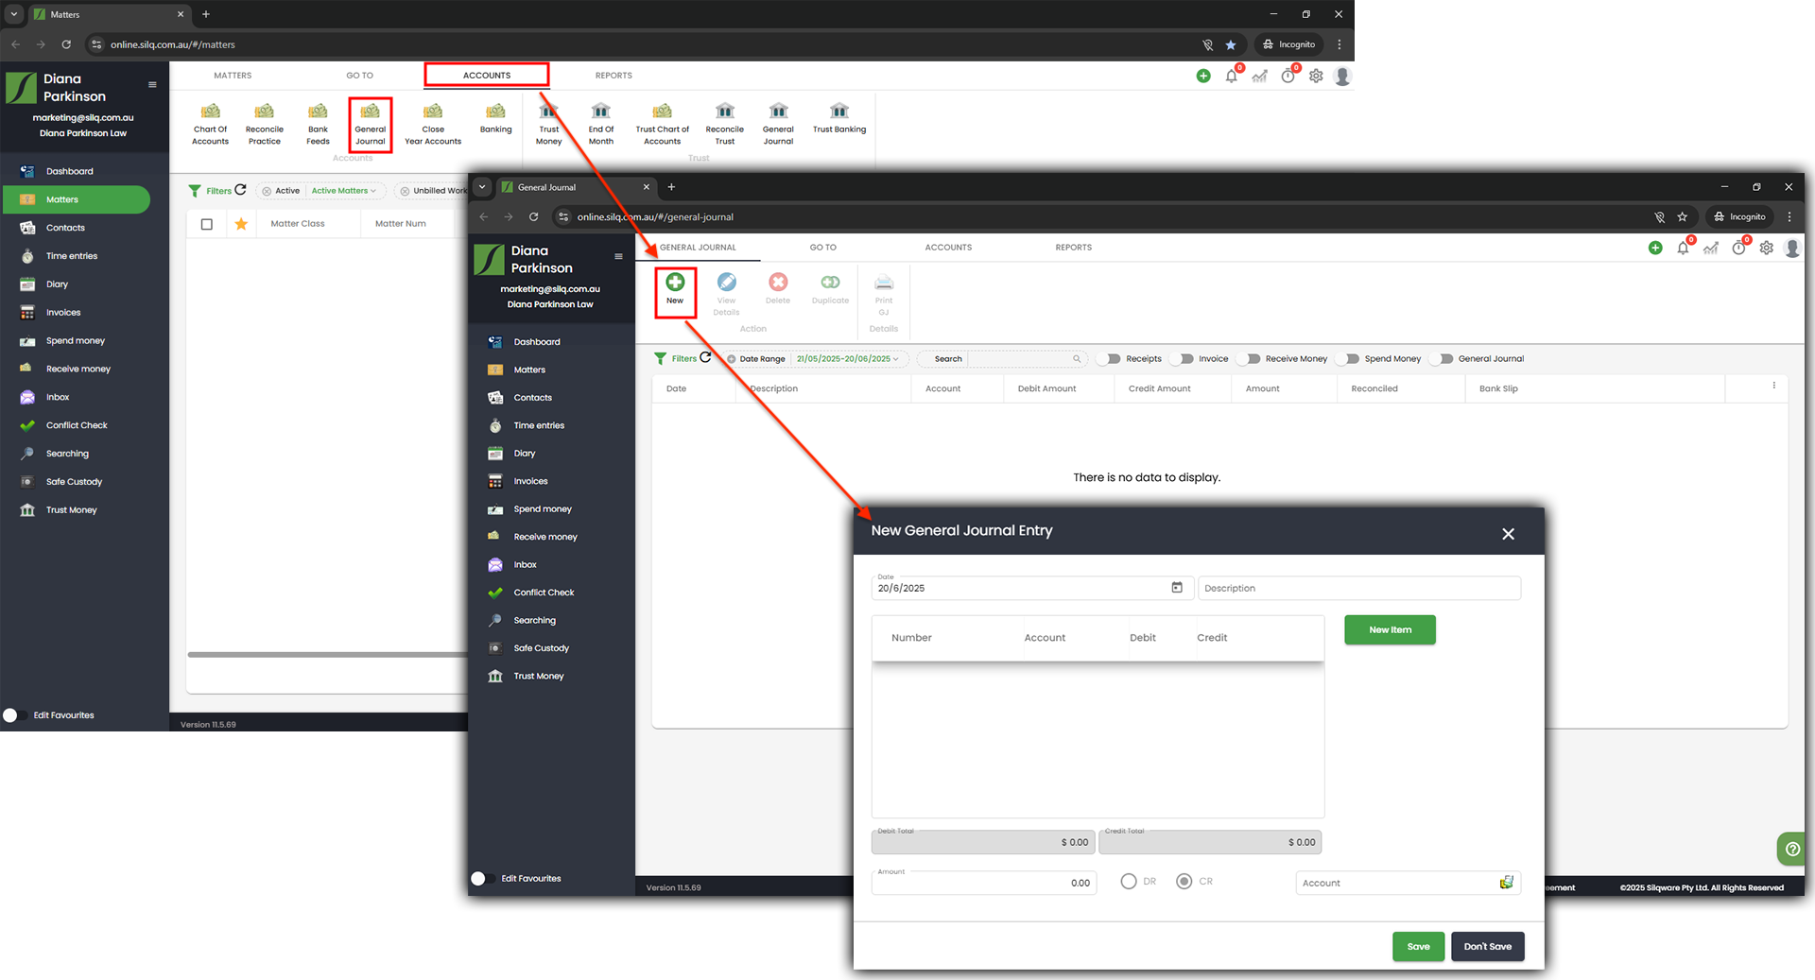Image resolution: width=1815 pixels, height=980 pixels.
Task: Open End Of Month trust icon
Action: coord(601,124)
